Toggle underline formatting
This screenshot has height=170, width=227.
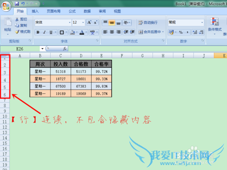click(x=51, y=32)
